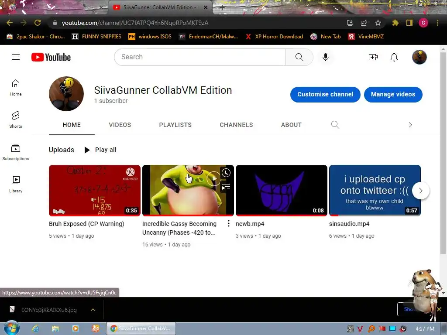Viewport: 447px width, 335px height.
Task: Add Incredible Gassy video to Watch later
Action: point(226,173)
